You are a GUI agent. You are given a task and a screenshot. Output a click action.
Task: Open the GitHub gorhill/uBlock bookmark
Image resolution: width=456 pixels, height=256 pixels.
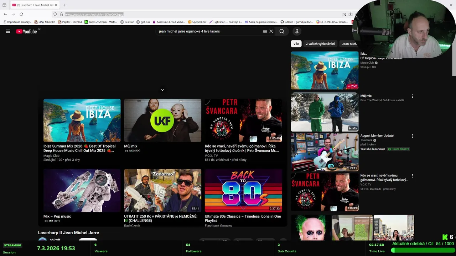296,22
